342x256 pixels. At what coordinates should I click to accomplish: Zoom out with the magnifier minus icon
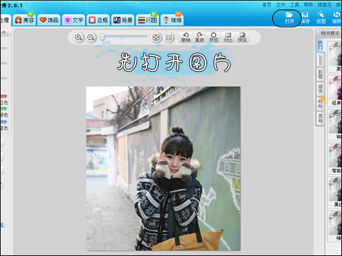tap(91, 37)
